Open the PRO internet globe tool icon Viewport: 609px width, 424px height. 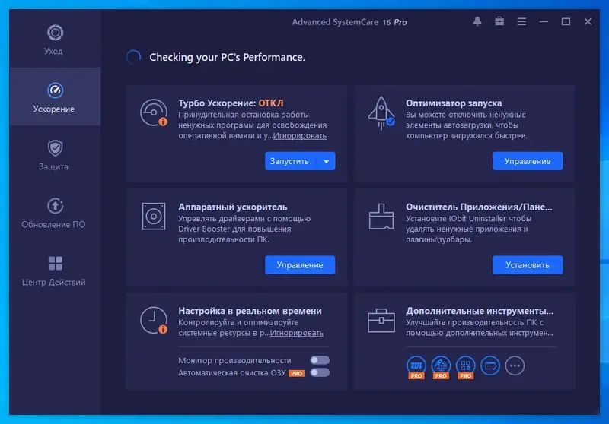point(441,367)
